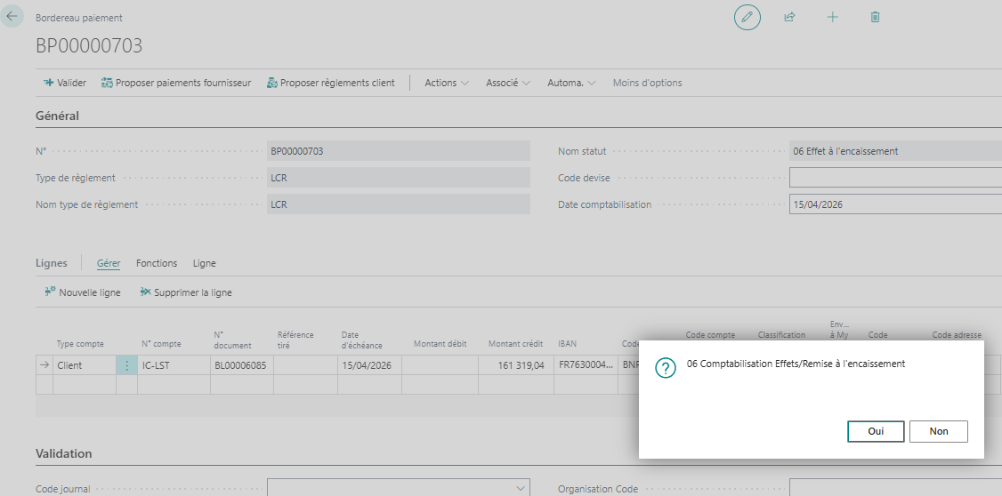
Task: Click Nouvelle ligne icon button
Action: pyautogui.click(x=82, y=292)
